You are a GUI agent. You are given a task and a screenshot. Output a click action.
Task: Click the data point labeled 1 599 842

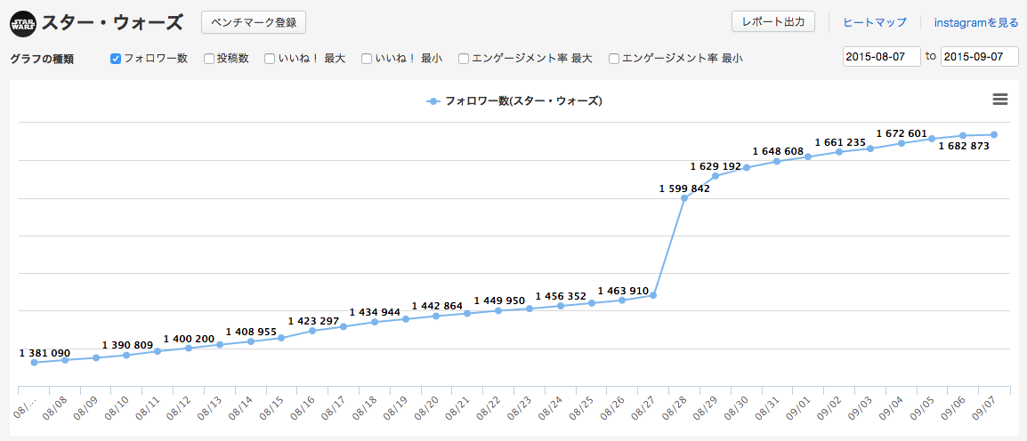coord(684,198)
